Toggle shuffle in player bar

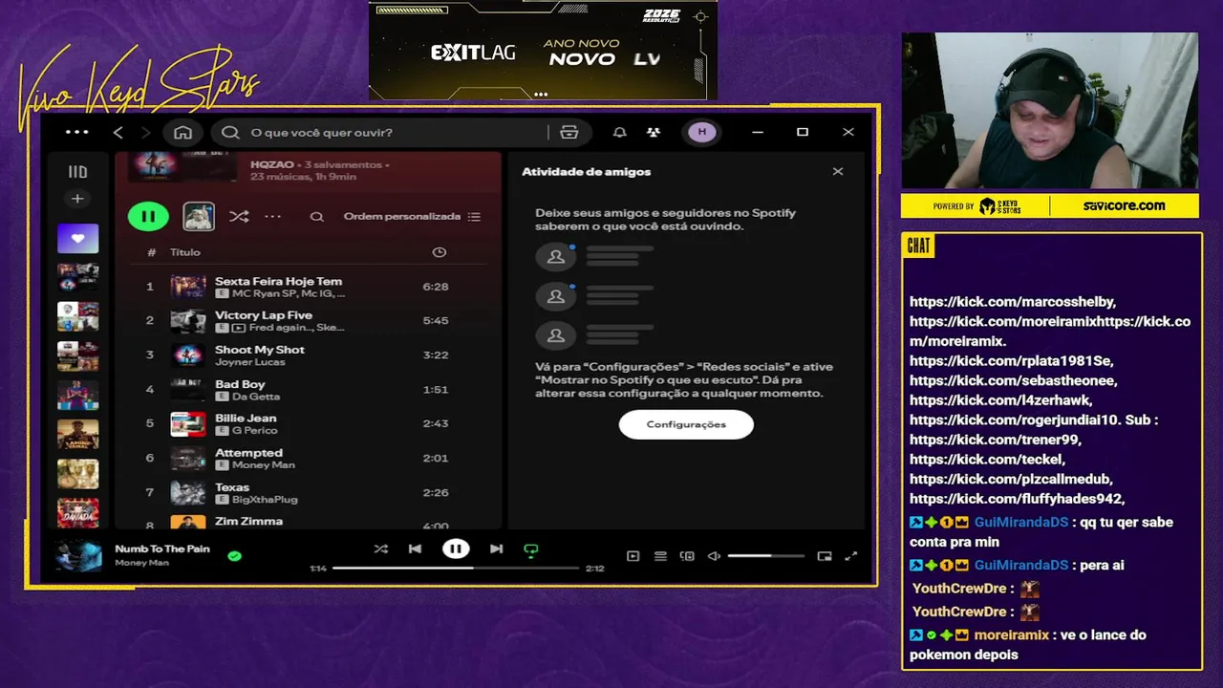coord(381,548)
